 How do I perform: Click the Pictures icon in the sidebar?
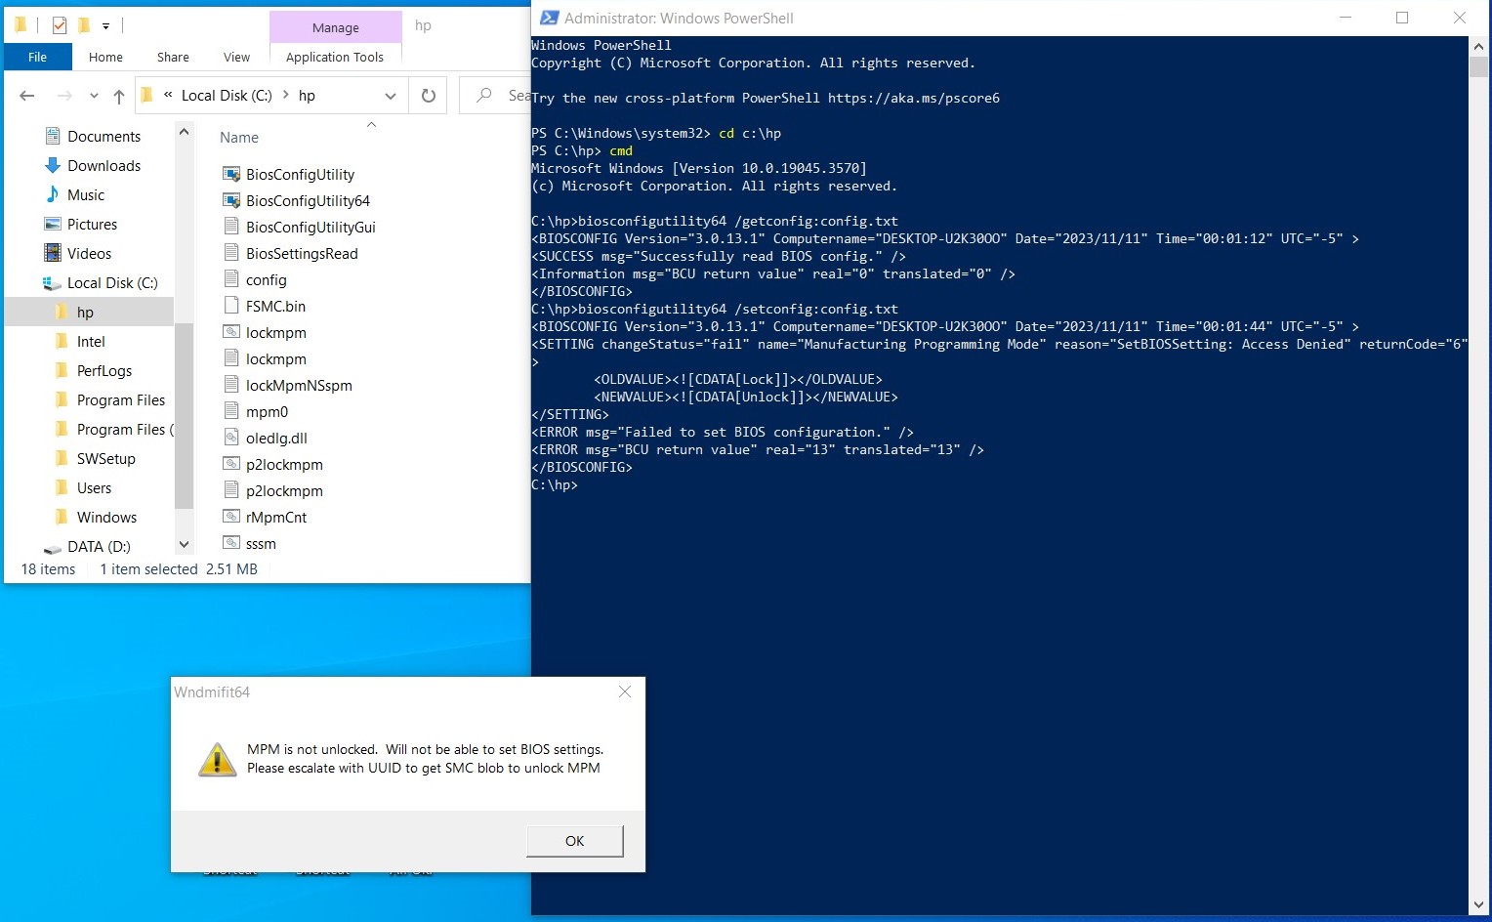(x=53, y=225)
